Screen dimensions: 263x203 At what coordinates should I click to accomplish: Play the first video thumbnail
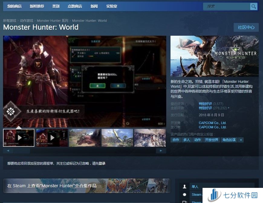coord(19,138)
